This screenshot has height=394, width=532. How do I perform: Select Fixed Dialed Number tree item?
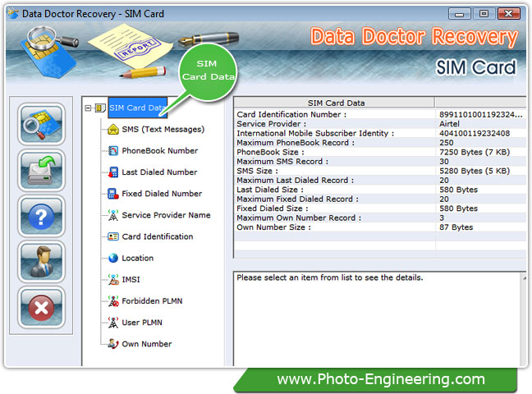pos(162,194)
